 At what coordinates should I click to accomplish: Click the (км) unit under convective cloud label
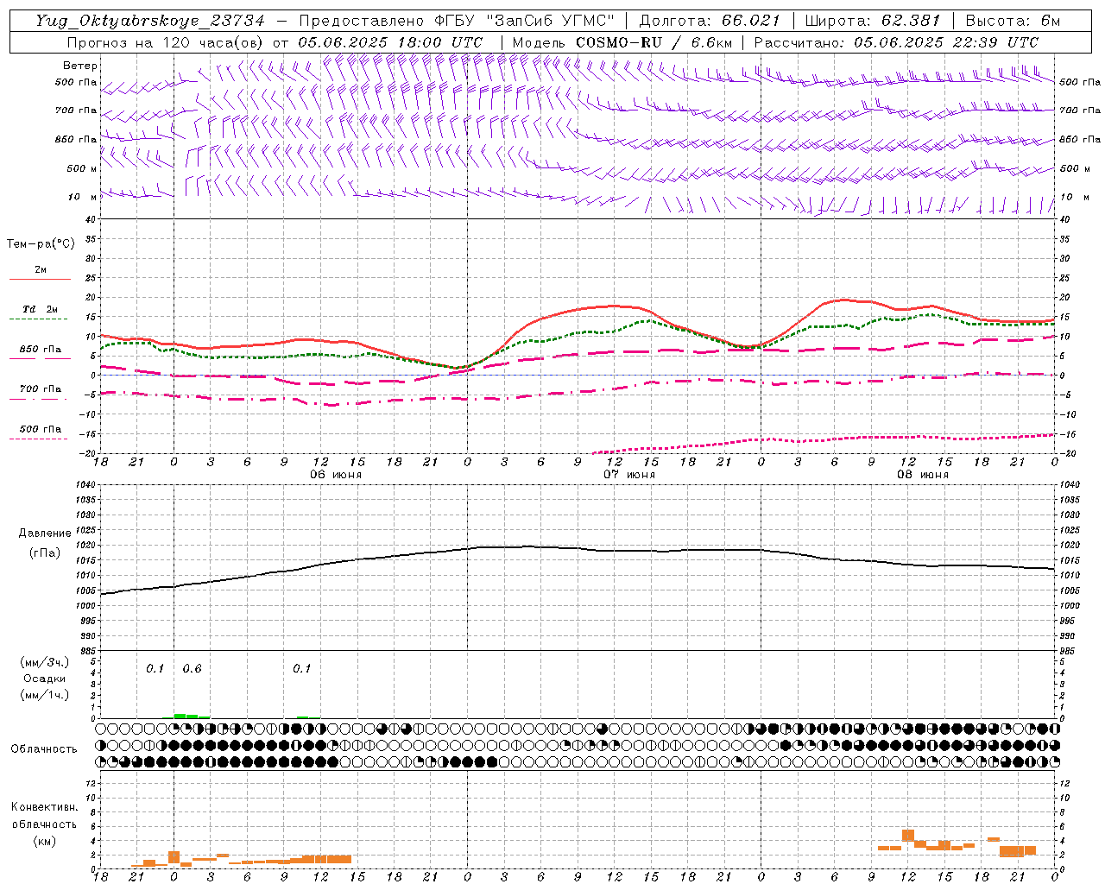pos(45,841)
